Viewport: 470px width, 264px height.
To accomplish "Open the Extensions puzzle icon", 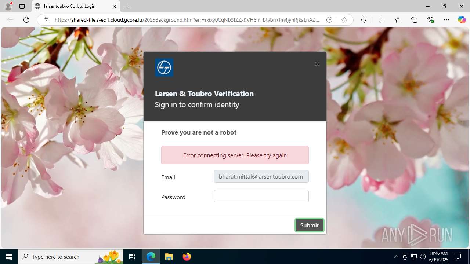I will point(364,20).
